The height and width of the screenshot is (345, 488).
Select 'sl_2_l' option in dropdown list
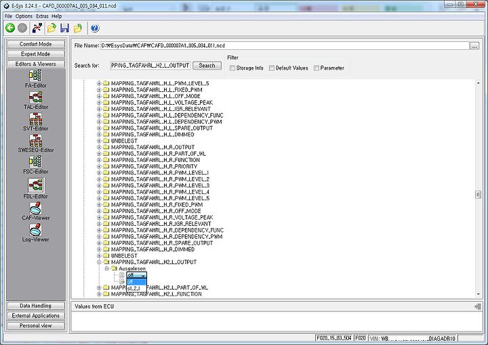136,288
